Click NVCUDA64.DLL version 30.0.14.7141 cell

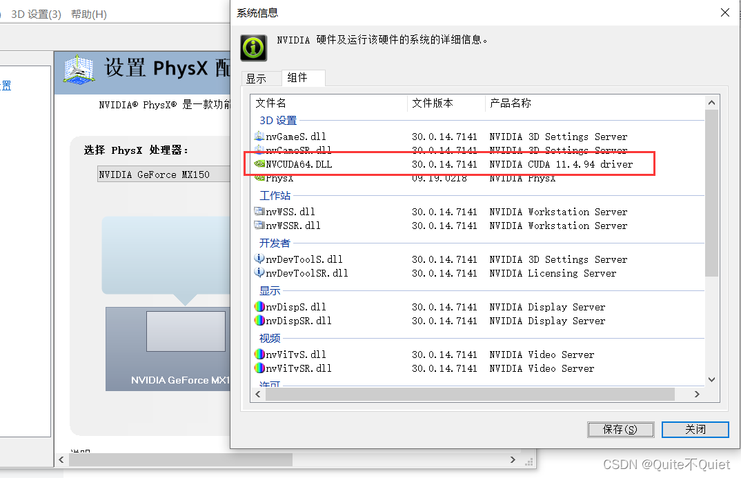coord(444,164)
